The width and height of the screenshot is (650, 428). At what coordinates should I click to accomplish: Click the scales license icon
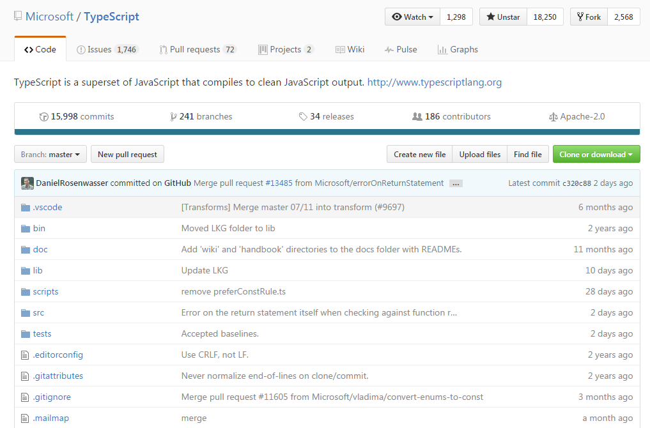point(553,118)
